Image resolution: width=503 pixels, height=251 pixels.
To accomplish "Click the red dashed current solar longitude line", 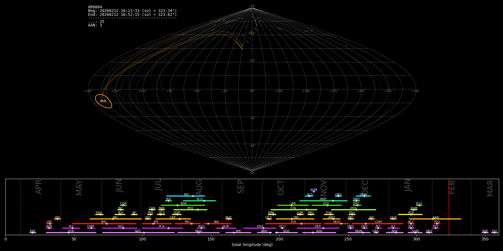I will point(449,206).
